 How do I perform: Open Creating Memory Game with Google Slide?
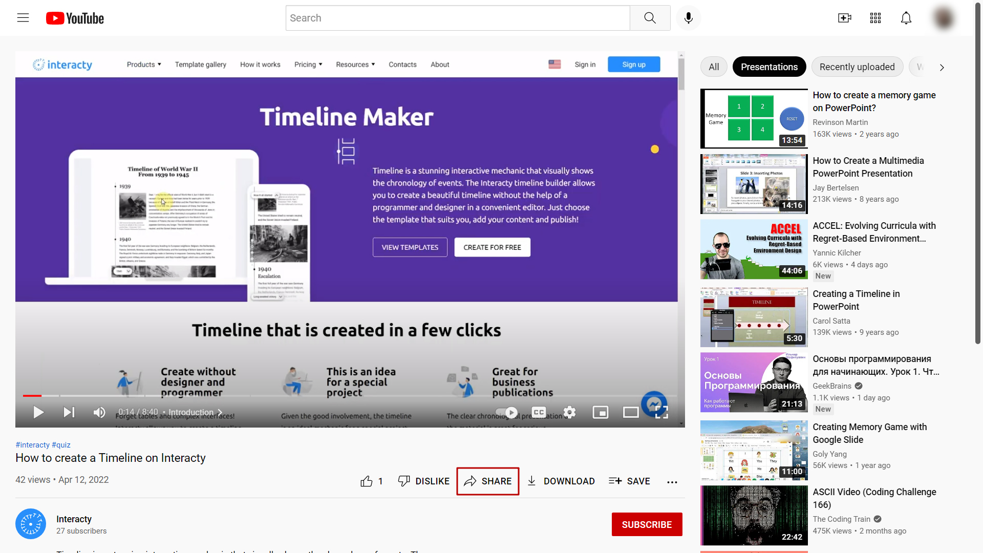coord(869,433)
